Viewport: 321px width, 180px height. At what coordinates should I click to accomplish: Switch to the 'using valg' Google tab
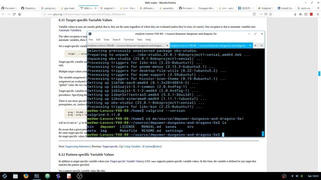point(49,8)
